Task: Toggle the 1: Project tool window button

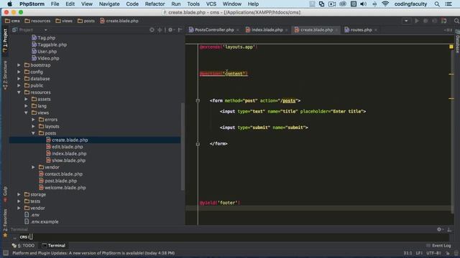Action: click(5, 40)
